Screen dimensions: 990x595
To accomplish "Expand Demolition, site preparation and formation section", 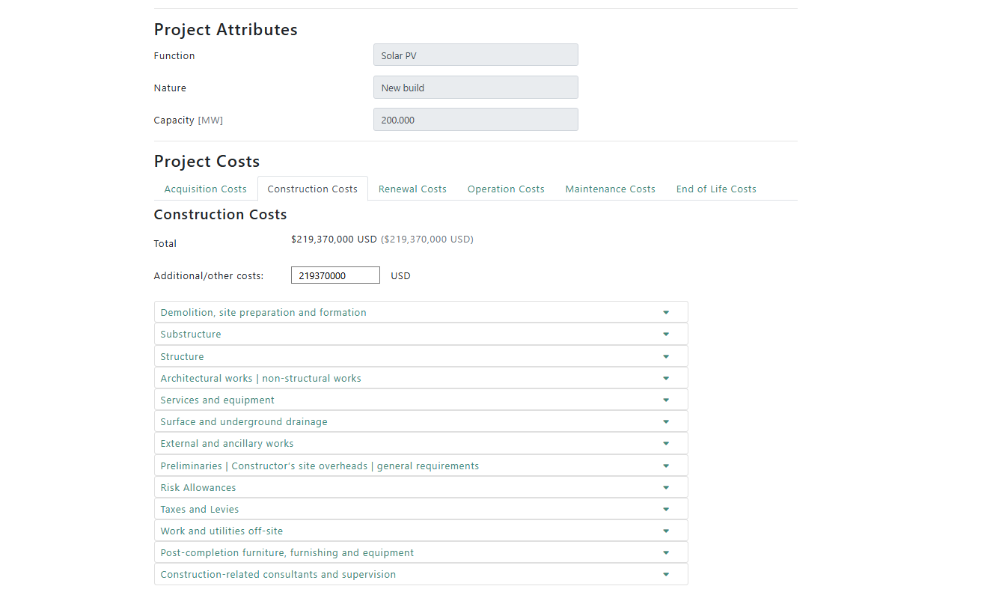I will pyautogui.click(x=263, y=312).
